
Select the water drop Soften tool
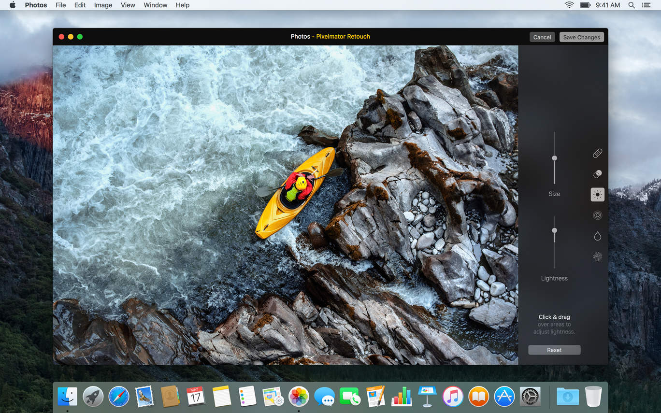pos(597,236)
